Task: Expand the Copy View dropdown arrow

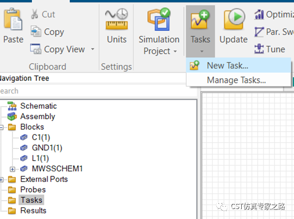Action: (93, 49)
